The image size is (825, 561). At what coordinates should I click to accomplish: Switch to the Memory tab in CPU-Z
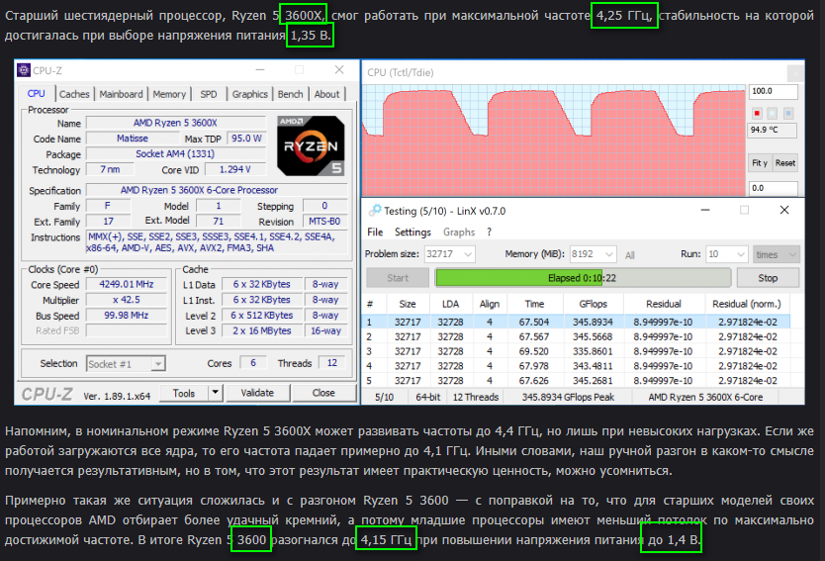[x=169, y=94]
